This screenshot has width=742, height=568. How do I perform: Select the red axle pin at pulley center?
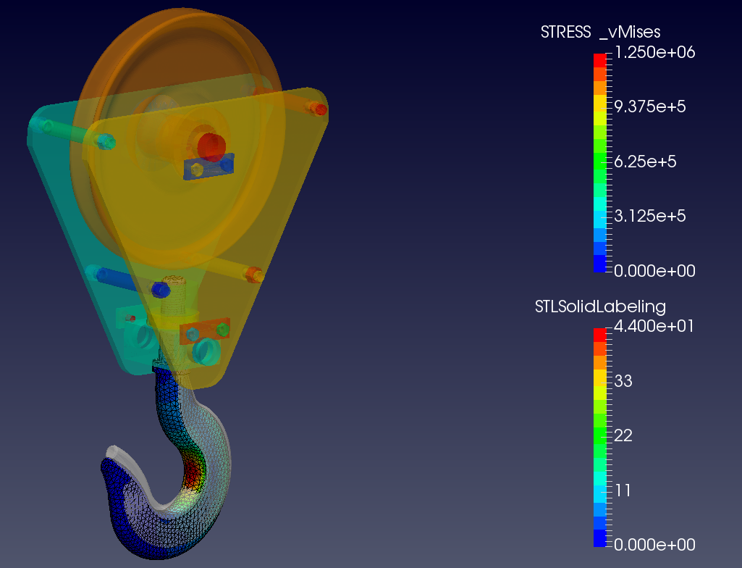coord(211,146)
